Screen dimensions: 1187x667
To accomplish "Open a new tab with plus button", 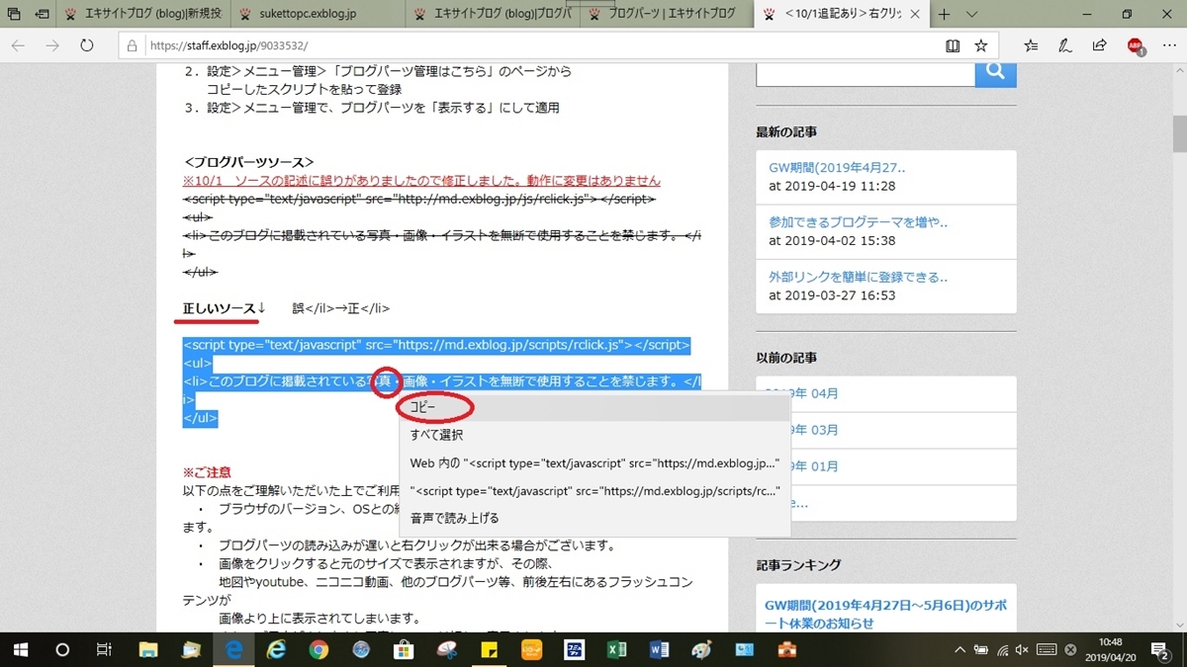I will pos(944,14).
